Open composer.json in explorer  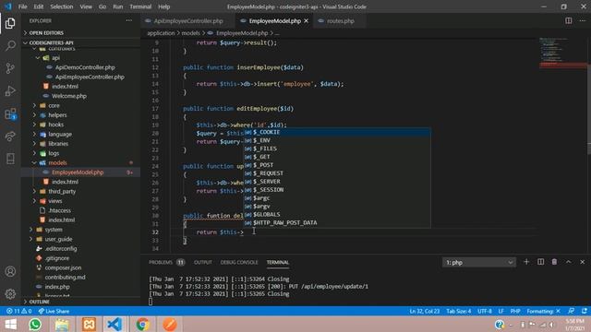[63, 268]
